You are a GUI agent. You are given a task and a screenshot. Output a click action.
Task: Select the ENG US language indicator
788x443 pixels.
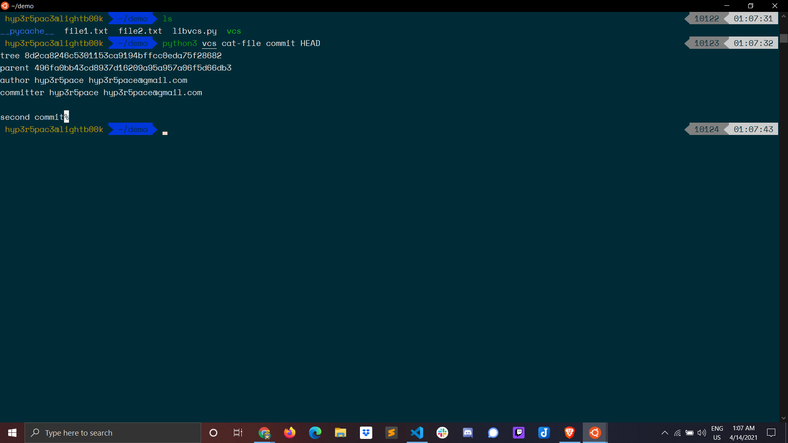click(717, 433)
